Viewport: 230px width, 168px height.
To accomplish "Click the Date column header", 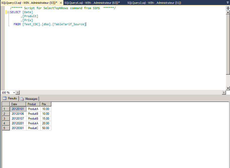I will 18,104.
